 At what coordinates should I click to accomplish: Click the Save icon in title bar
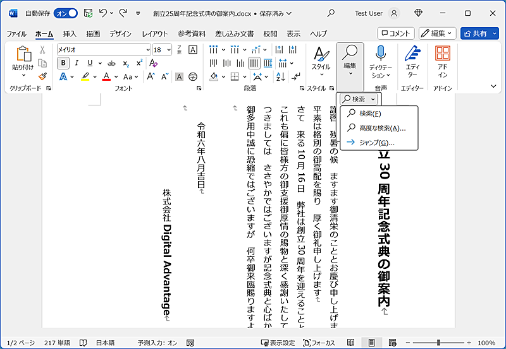click(x=89, y=13)
